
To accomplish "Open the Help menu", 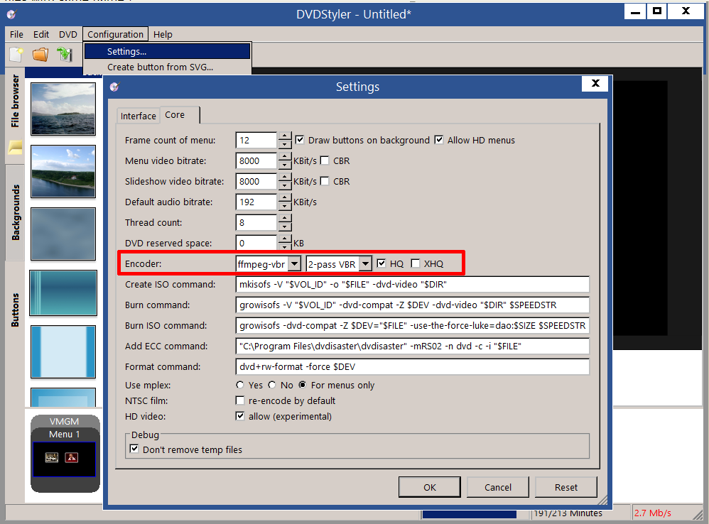I will (x=163, y=34).
